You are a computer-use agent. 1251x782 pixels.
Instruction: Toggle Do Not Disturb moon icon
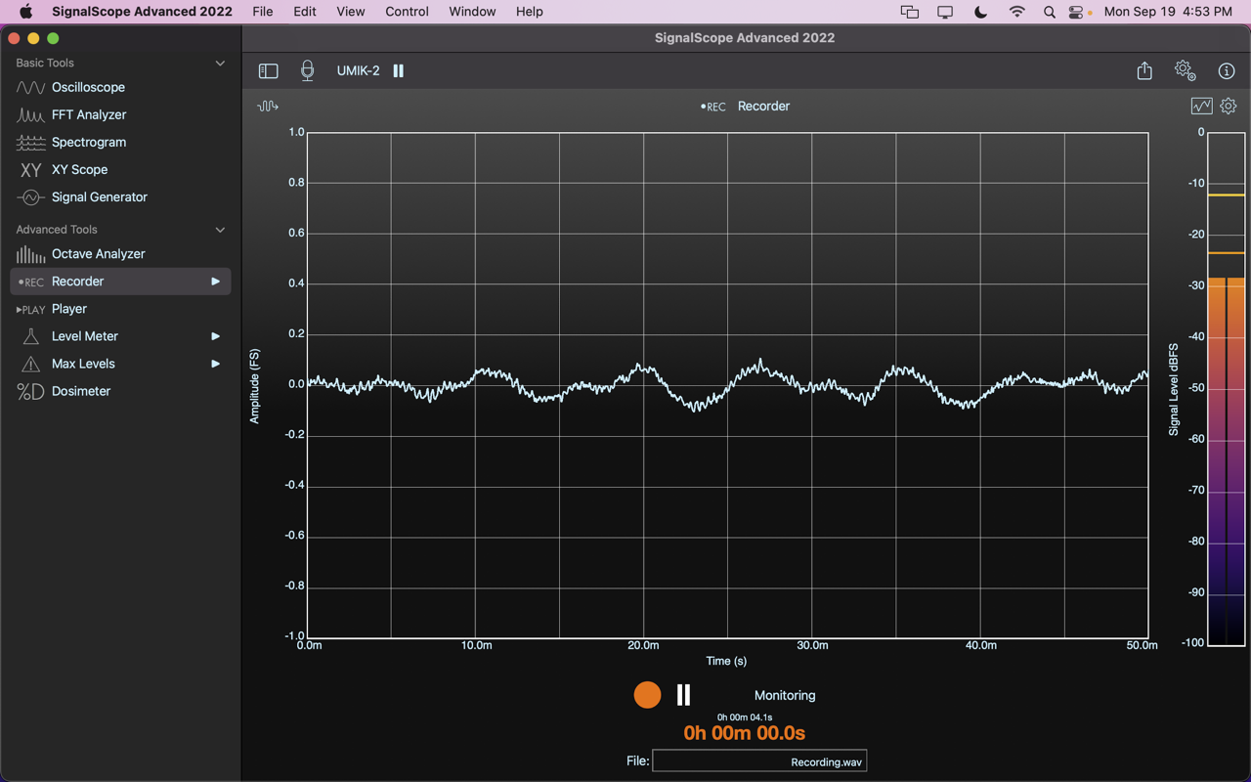pos(981,12)
